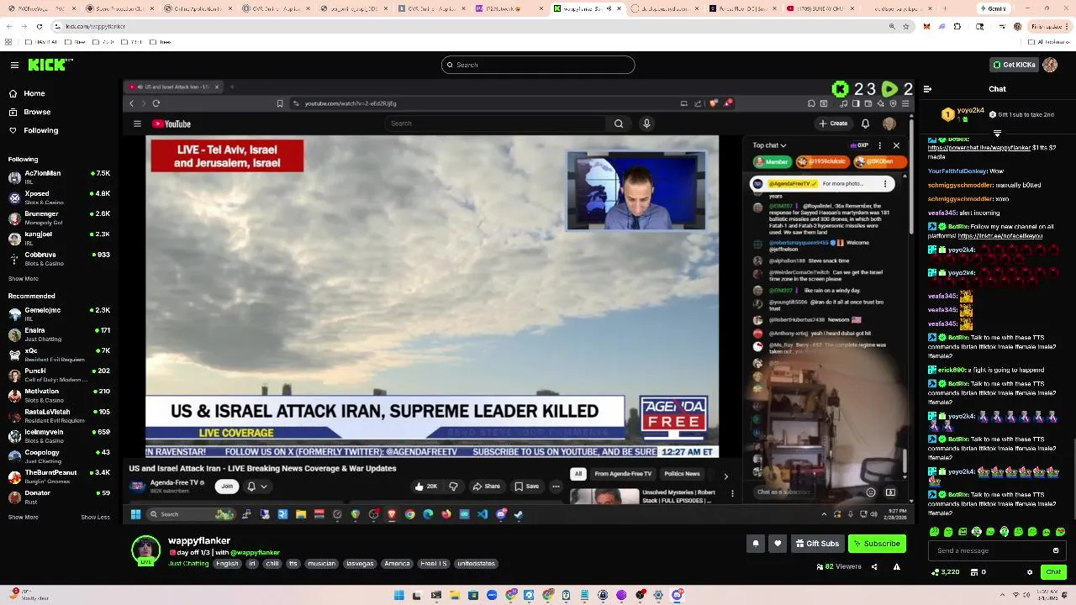Open the Gemini button in browser

coord(994,8)
